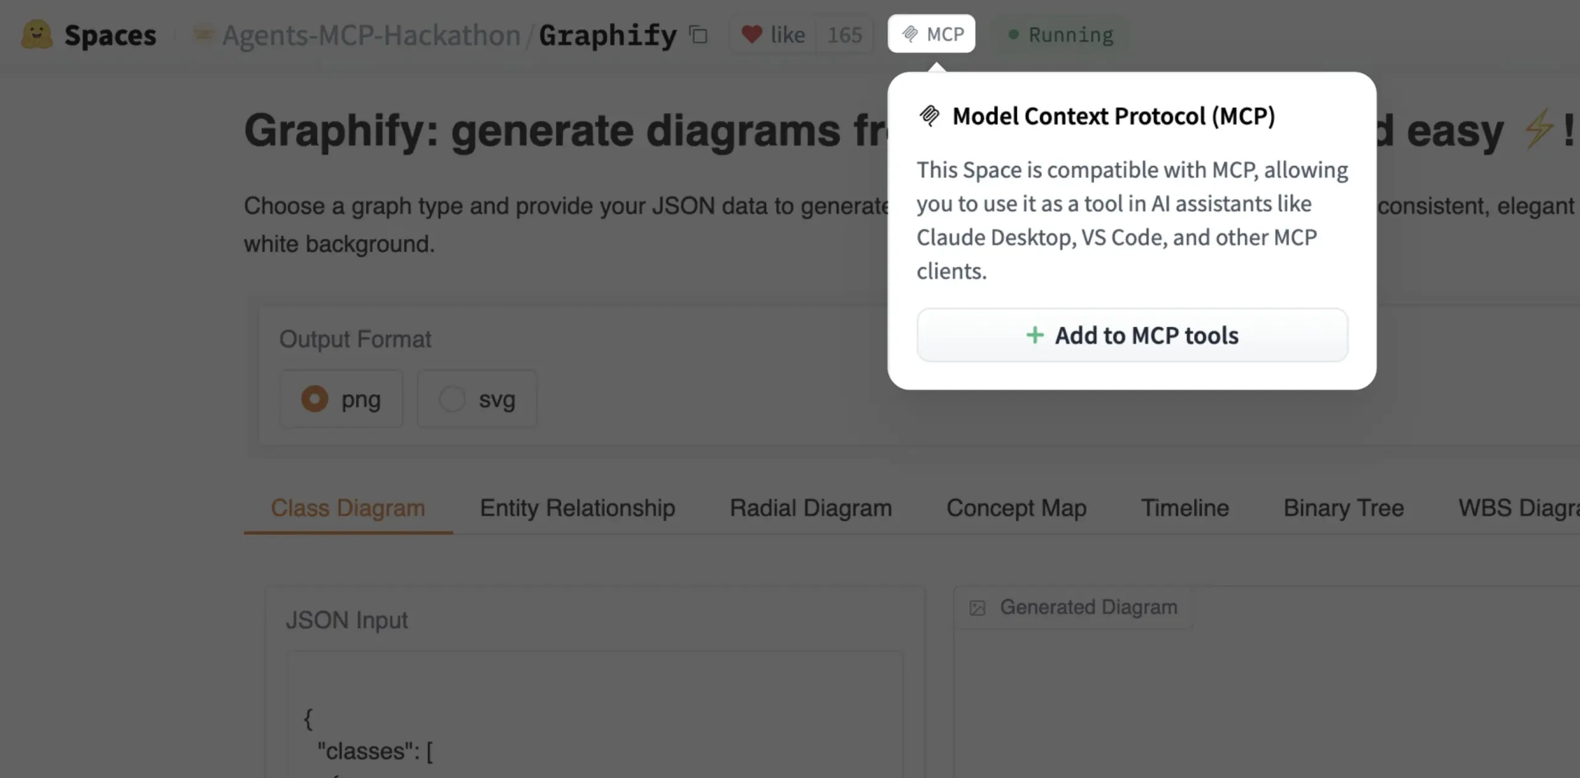Click the green plus icon
This screenshot has height=778, width=1580.
click(1034, 335)
